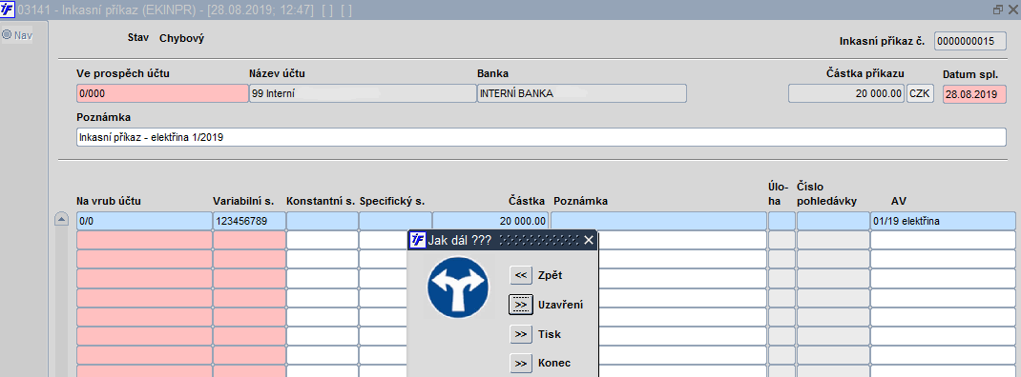The width and height of the screenshot is (1021, 377).
Task: Click the Zpět label in dialog
Action: (551, 275)
